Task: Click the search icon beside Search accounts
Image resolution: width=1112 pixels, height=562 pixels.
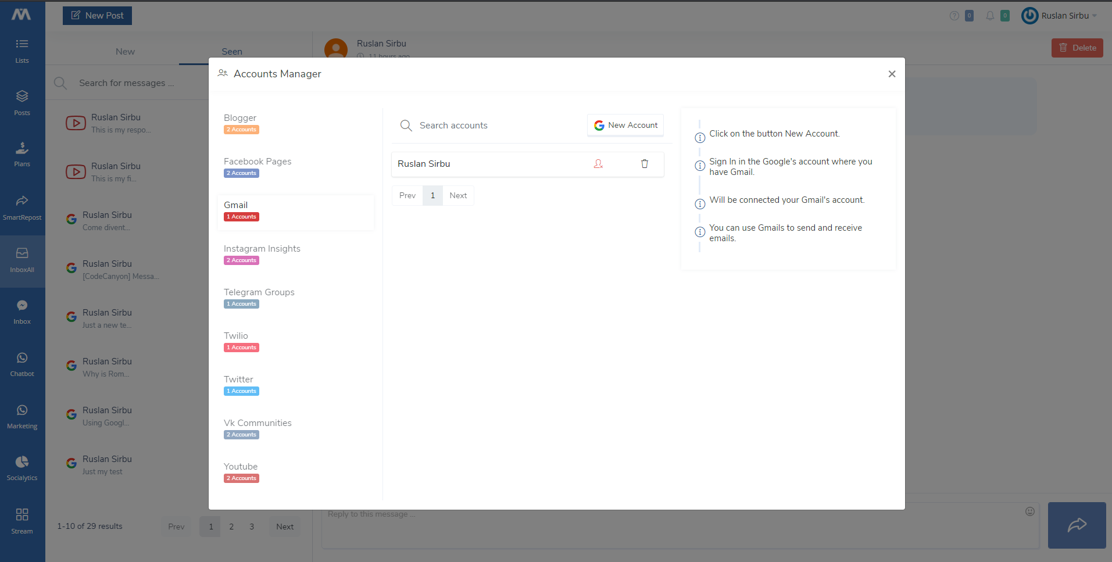Action: coord(406,126)
